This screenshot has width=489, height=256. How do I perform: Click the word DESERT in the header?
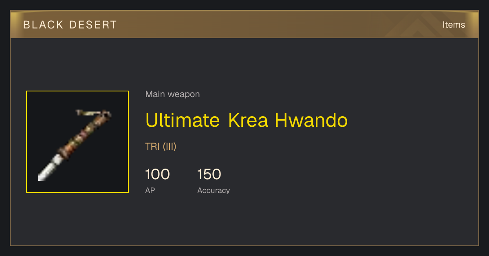[x=93, y=25]
